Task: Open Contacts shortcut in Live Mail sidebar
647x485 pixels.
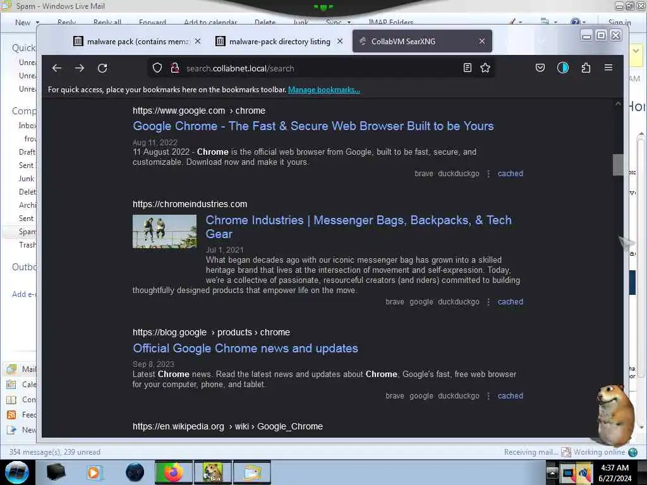Action: click(x=21, y=400)
